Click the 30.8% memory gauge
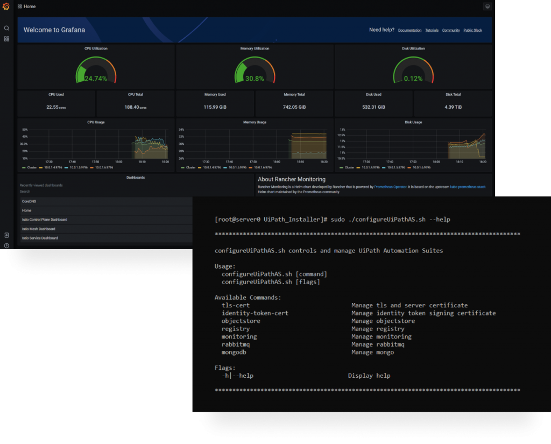The image size is (551, 444). [x=255, y=71]
